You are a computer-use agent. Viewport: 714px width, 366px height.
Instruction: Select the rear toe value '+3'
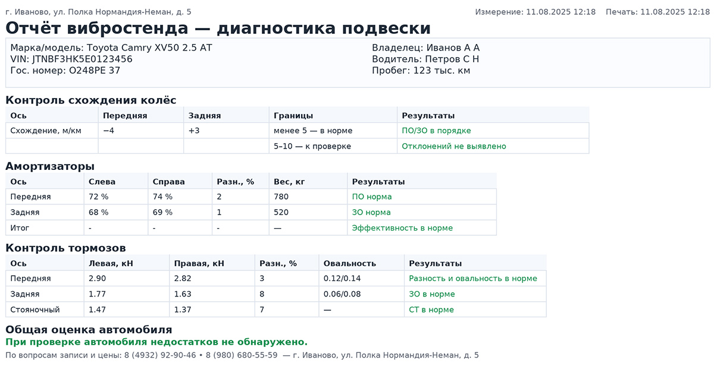[194, 131]
